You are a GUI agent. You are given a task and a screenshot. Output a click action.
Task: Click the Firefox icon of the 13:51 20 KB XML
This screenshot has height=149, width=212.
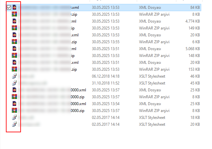14,62
